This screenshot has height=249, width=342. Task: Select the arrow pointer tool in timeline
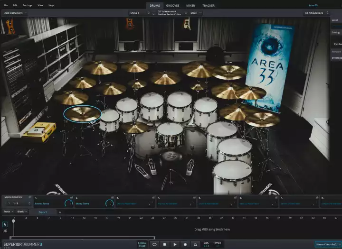tap(5, 224)
